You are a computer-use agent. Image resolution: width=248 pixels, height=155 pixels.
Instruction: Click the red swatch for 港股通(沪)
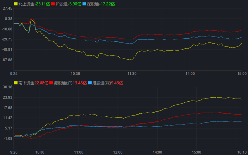coord(51,83)
